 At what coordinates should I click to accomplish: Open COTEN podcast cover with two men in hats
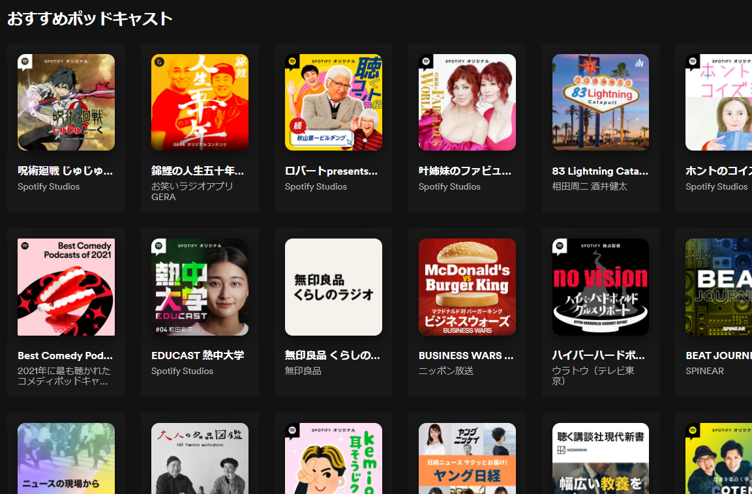coord(719,459)
